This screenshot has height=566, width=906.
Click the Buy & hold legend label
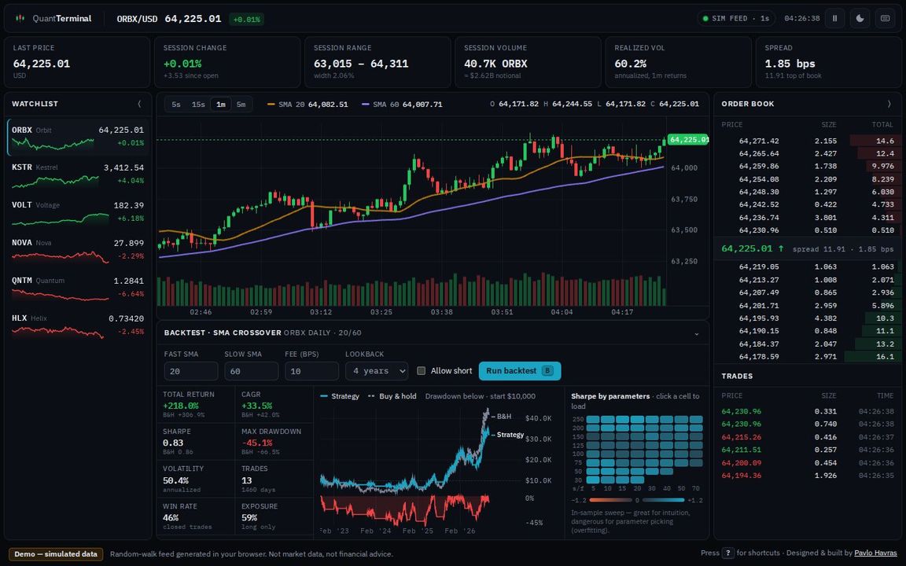coord(392,396)
